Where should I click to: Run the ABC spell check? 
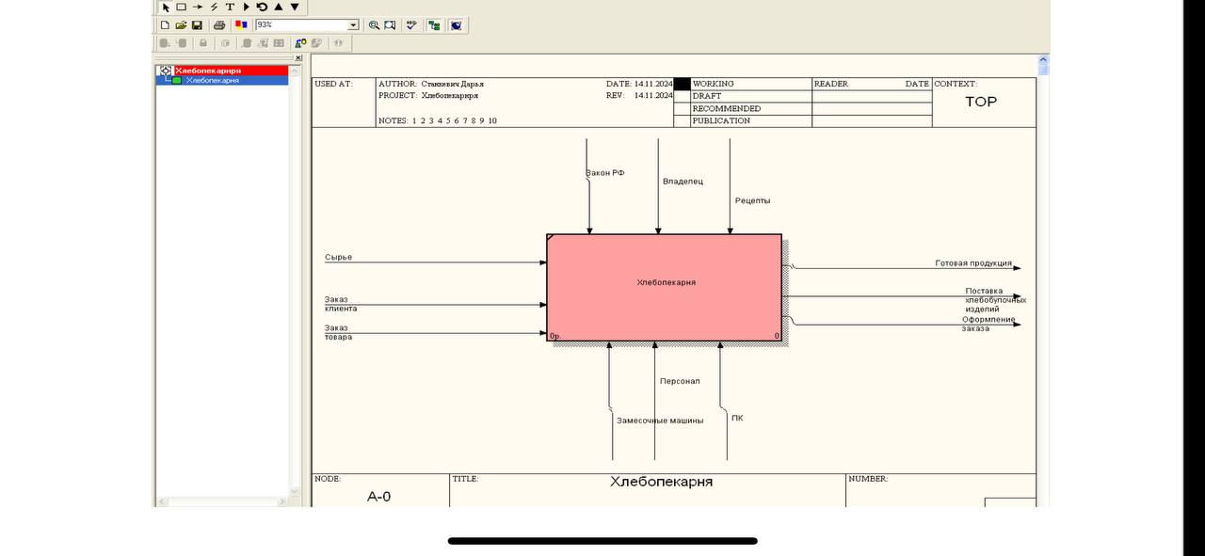411,25
